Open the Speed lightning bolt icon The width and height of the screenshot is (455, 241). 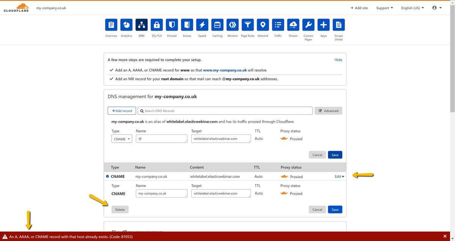(x=202, y=25)
